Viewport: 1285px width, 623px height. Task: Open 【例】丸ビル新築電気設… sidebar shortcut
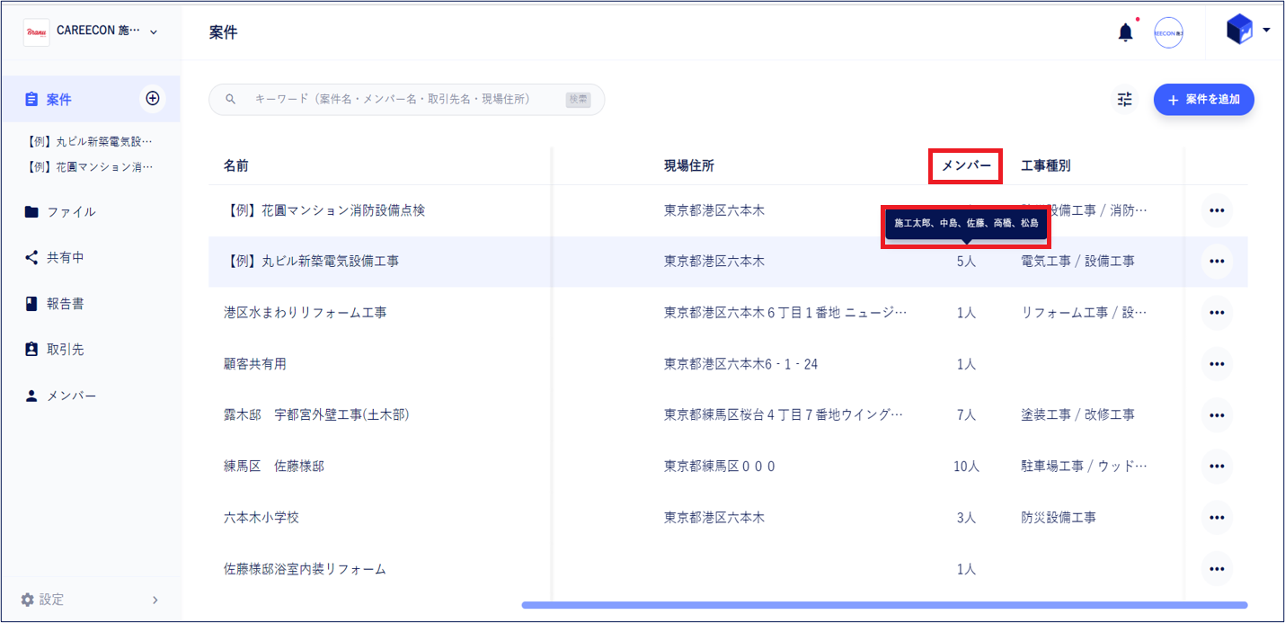coord(90,141)
